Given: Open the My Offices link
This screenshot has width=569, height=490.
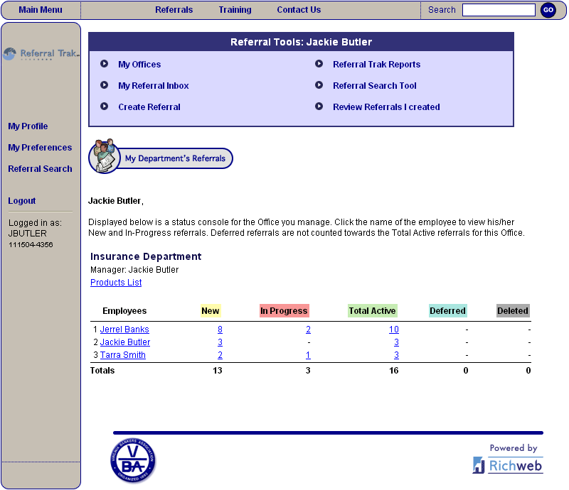Looking at the screenshot, I should coord(139,65).
